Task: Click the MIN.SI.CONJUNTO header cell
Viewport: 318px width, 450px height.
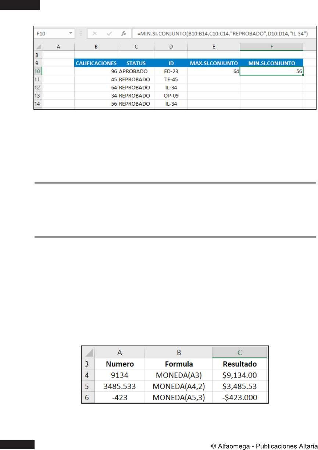Action: [272, 63]
